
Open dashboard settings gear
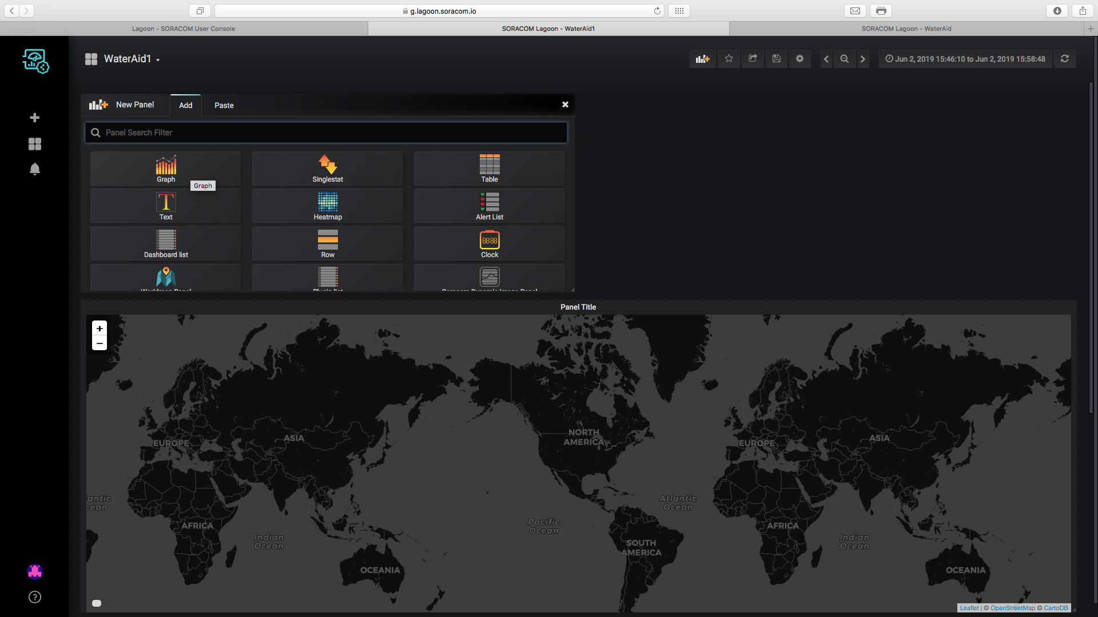pos(799,59)
